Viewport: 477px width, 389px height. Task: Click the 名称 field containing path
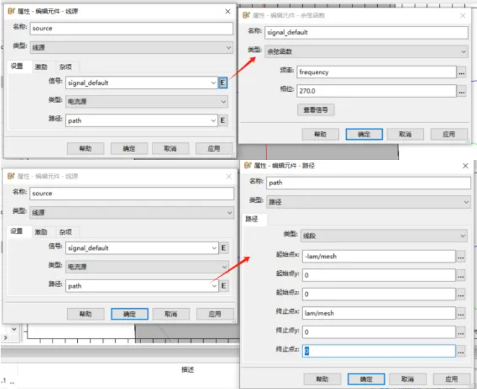pos(368,182)
